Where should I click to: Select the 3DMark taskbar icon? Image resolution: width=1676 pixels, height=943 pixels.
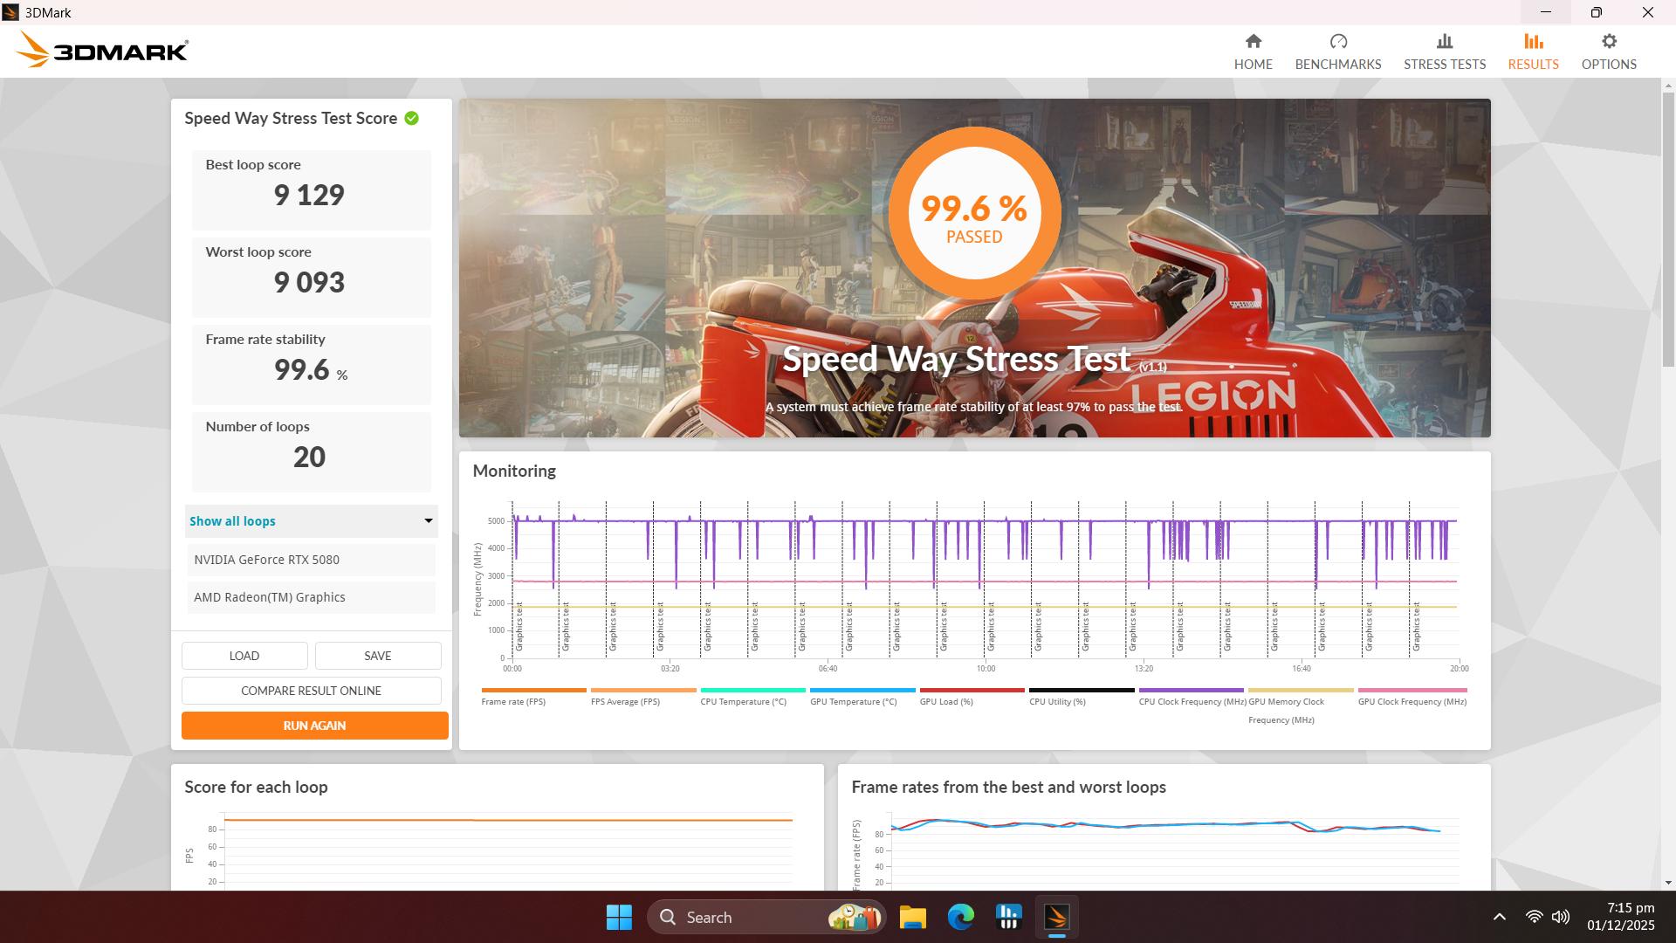pos(1056,917)
